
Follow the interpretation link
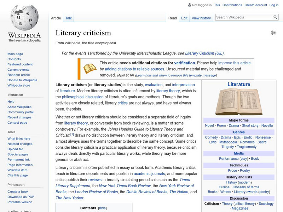(x=183, y=85)
